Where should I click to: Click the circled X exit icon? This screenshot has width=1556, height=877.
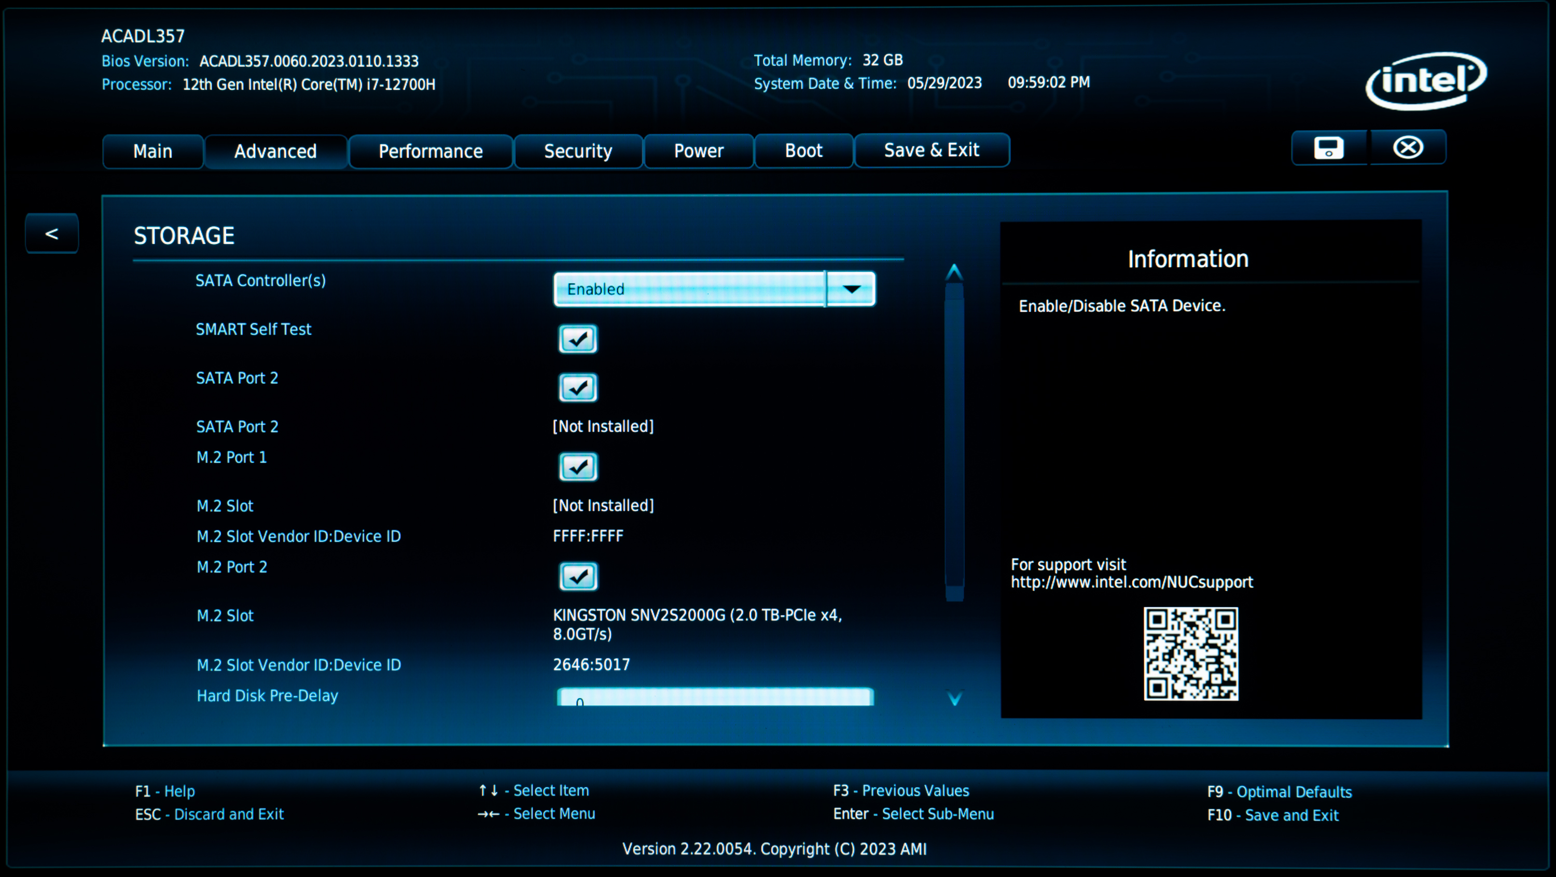[x=1408, y=147]
